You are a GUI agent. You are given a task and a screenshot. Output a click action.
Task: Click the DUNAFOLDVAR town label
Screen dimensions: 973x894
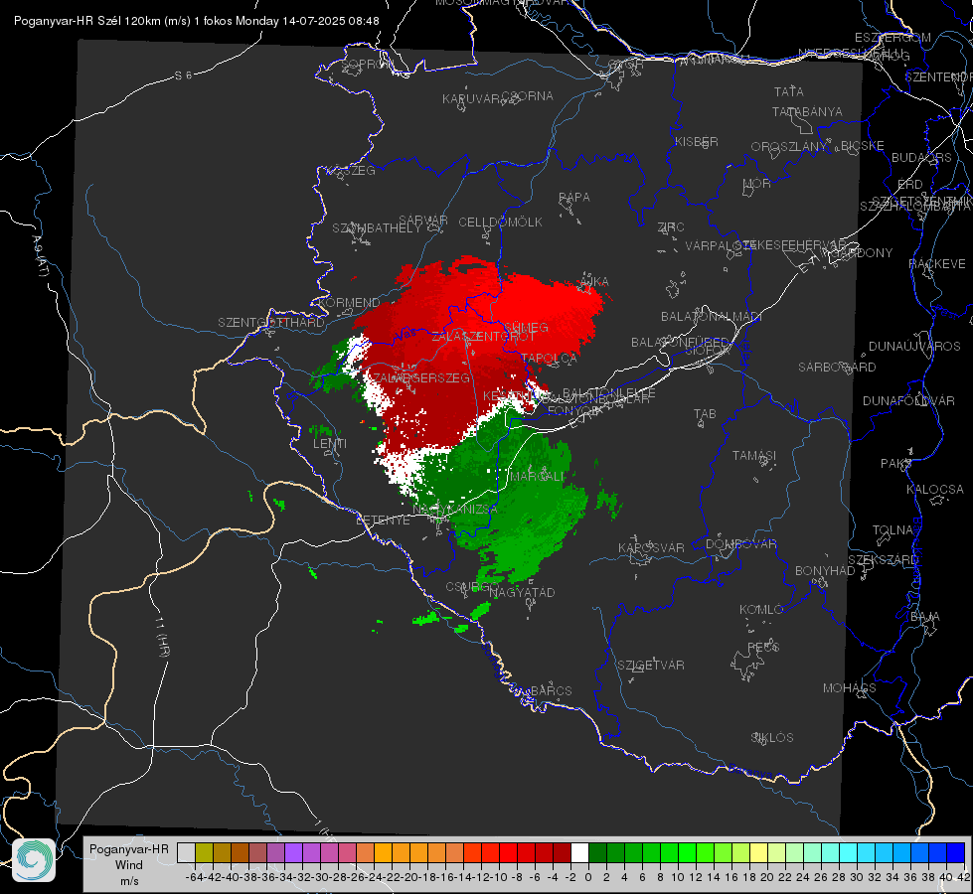pos(908,400)
